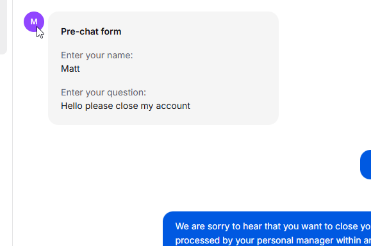Select the name value Matt
The width and height of the screenshot is (371, 246).
point(70,69)
